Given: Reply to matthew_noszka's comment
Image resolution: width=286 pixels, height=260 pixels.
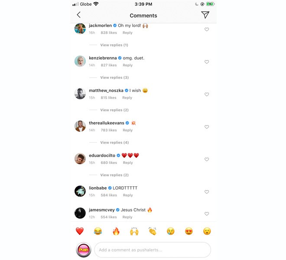Looking at the screenshot, I should [127, 97].
